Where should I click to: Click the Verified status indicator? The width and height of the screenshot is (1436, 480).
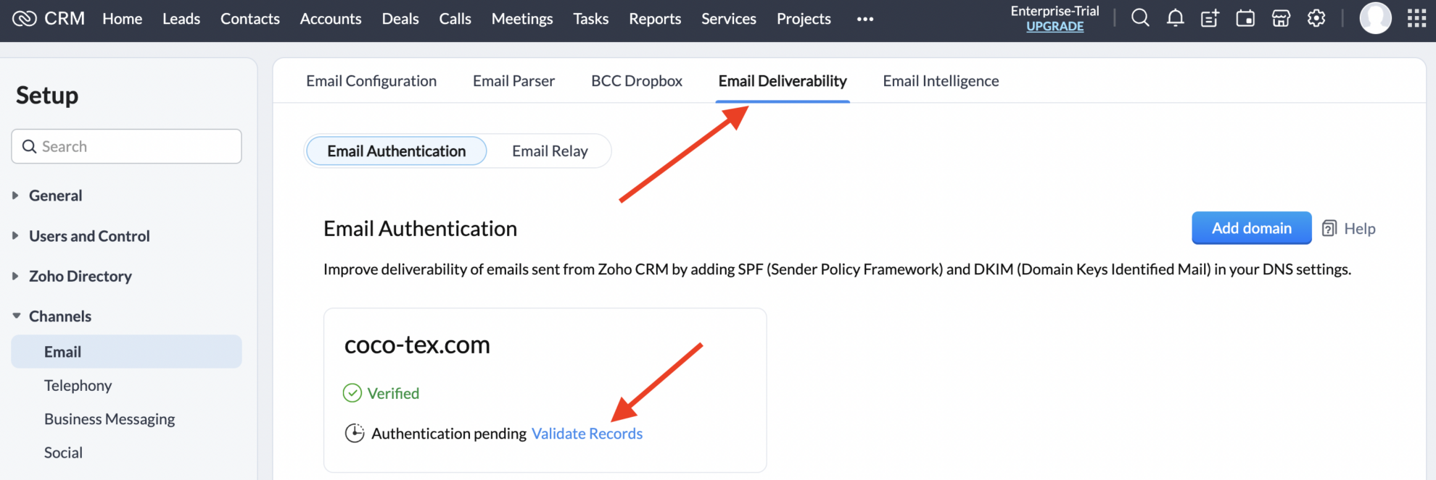click(382, 393)
